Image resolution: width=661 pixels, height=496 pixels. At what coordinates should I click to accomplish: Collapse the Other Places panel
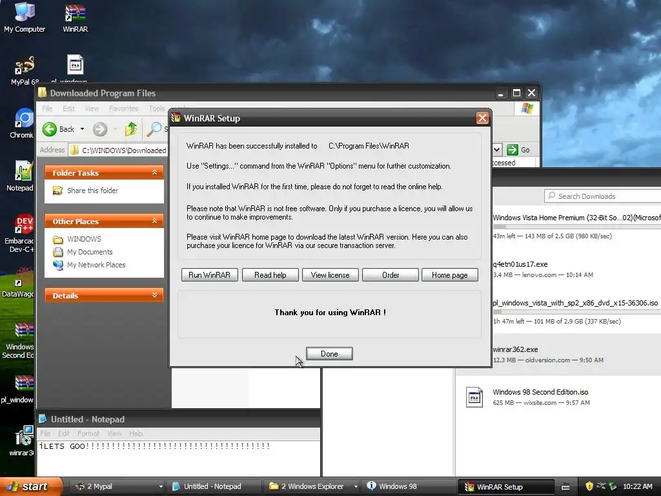(x=155, y=221)
